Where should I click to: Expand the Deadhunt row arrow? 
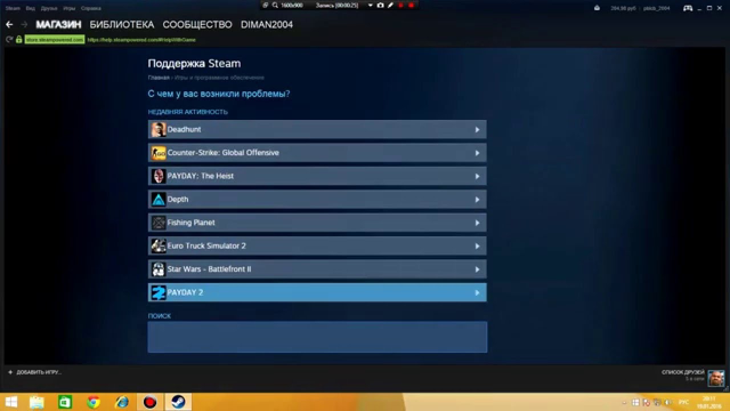click(477, 130)
